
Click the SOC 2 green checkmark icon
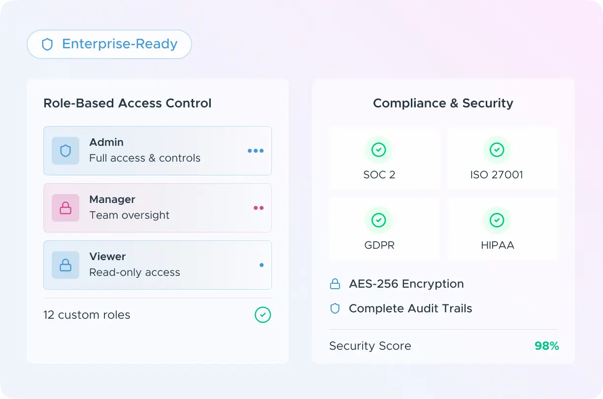378,150
